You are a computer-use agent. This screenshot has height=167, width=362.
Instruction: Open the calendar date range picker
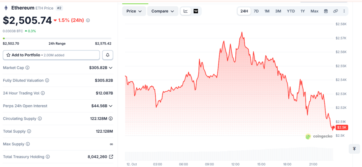coord(326,11)
